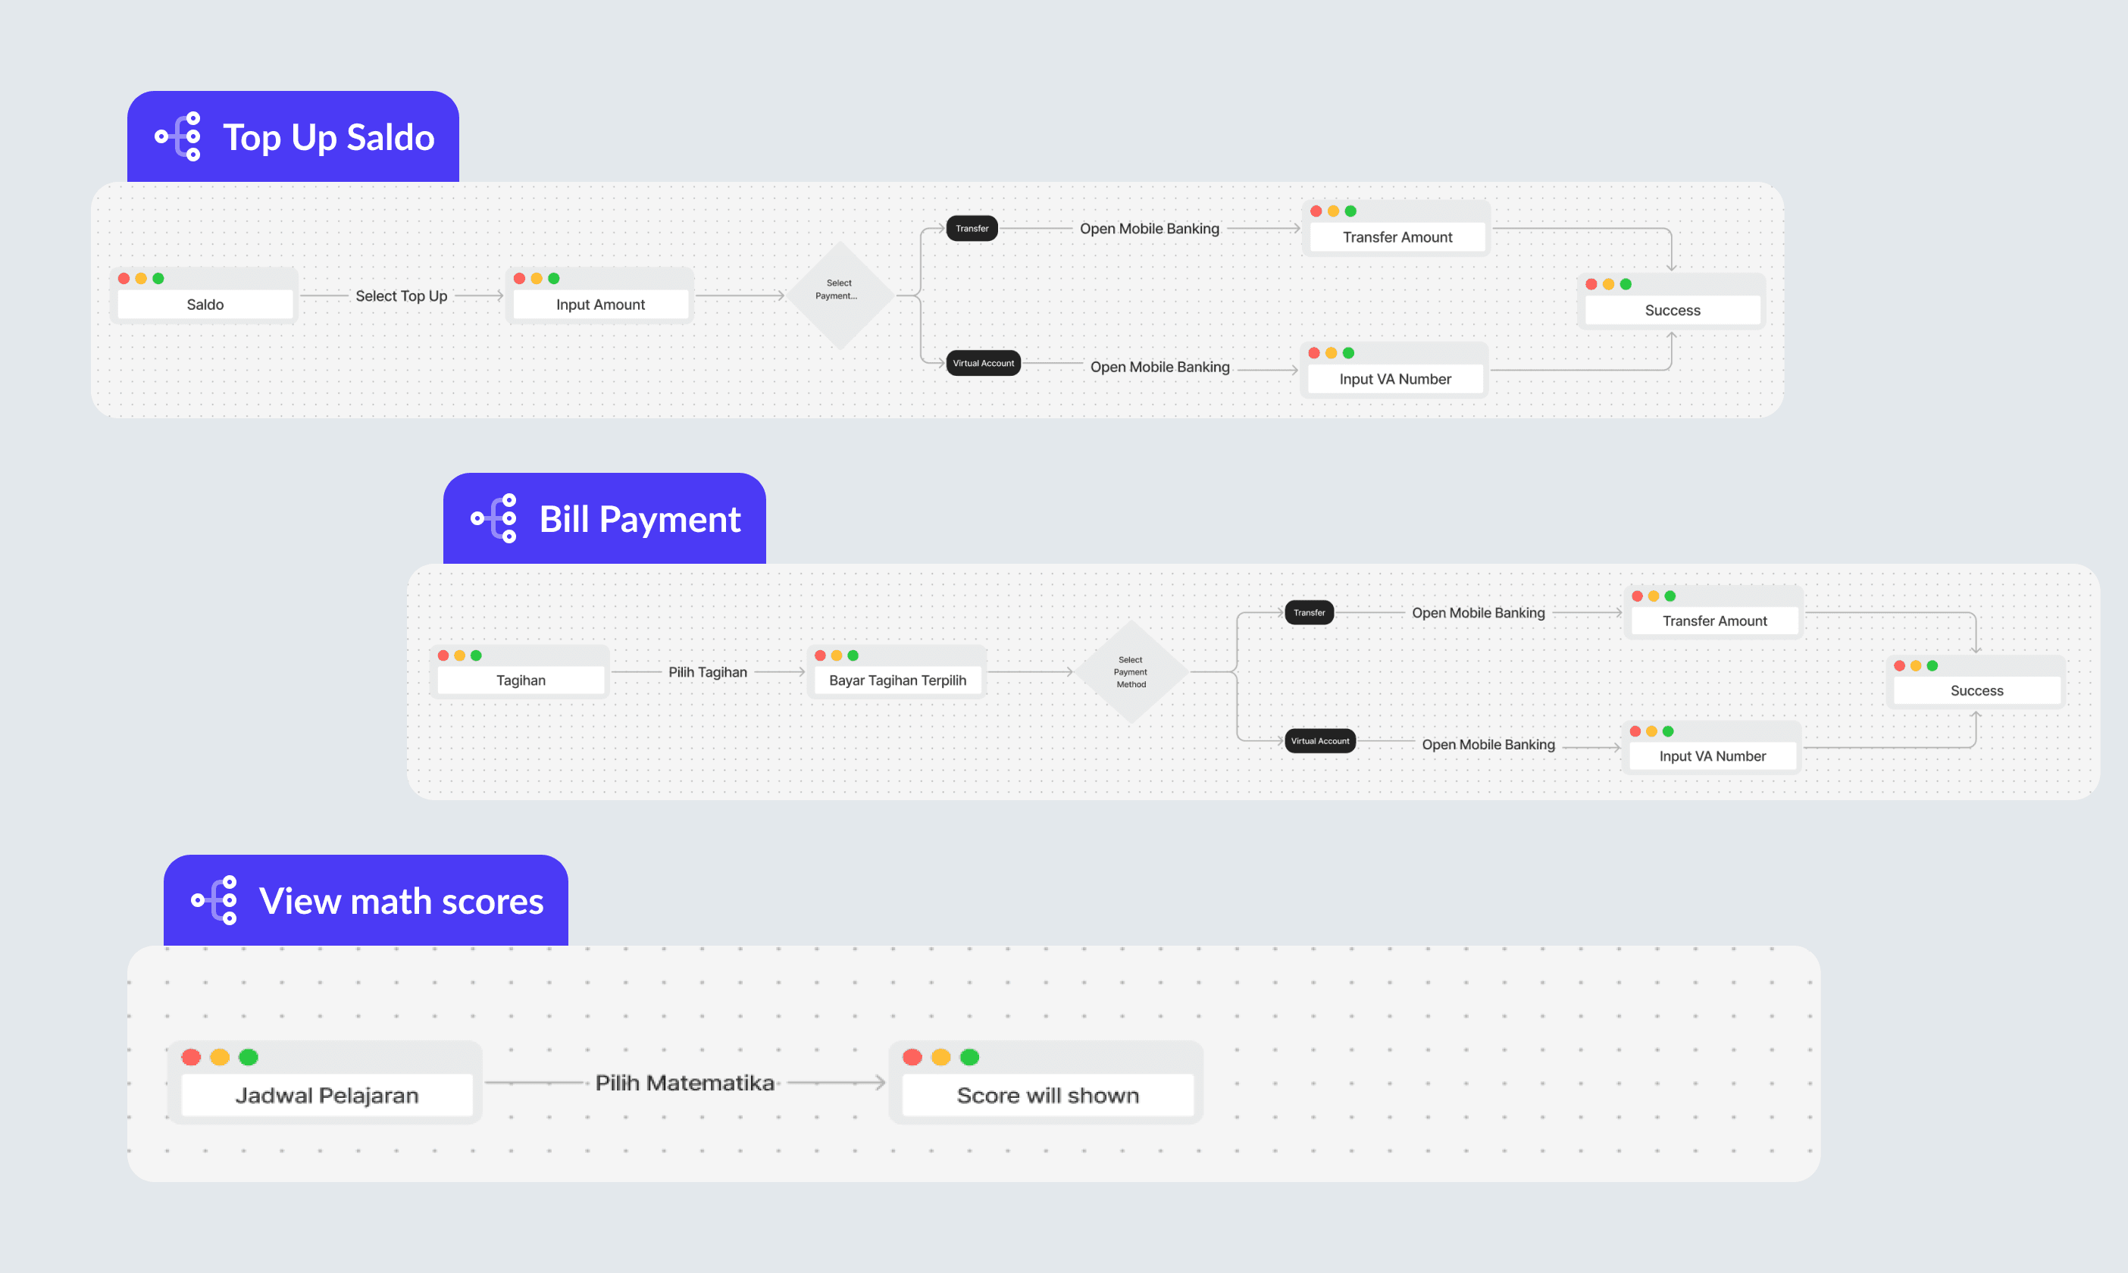
Task: Click the Input Amount screen node
Action: (x=599, y=305)
